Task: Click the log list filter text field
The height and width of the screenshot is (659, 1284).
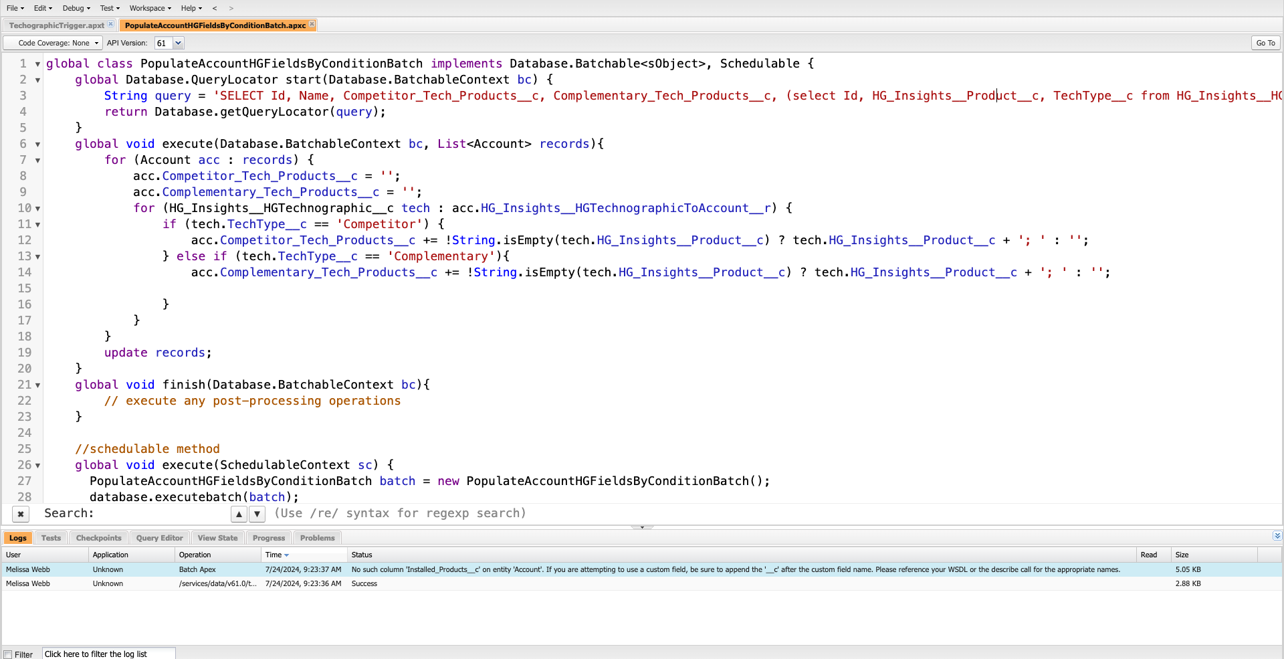Action: pyautogui.click(x=109, y=654)
